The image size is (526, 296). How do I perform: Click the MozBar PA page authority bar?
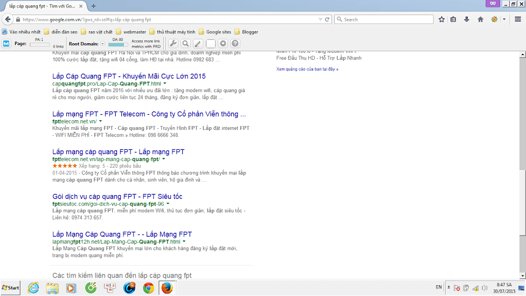[39, 45]
